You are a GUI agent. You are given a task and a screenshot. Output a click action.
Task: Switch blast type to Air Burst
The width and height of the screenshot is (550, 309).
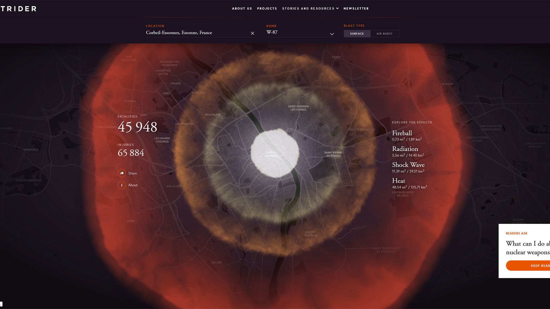[x=384, y=33]
